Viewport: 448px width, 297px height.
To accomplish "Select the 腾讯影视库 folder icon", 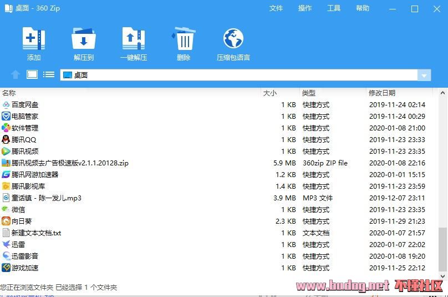I will (6, 187).
